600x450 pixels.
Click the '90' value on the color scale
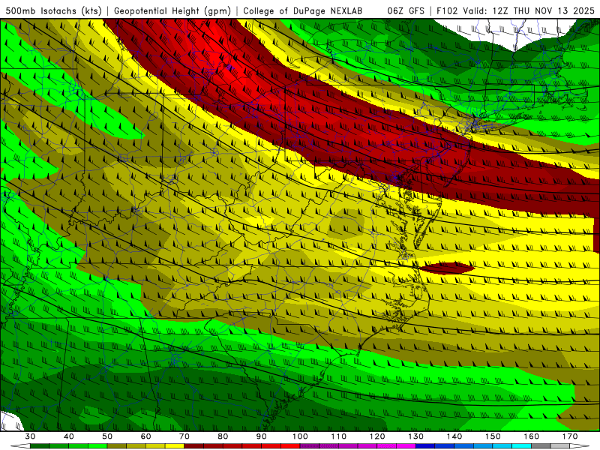tap(261, 436)
